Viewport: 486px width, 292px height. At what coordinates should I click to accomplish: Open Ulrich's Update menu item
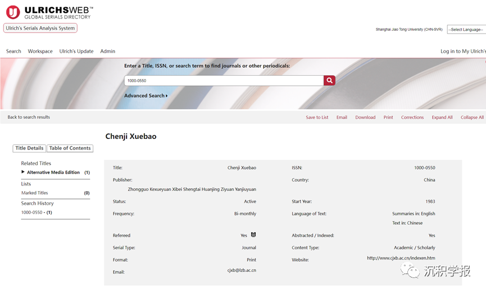click(x=76, y=51)
